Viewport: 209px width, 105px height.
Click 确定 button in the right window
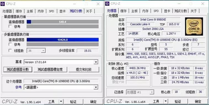[198, 102]
